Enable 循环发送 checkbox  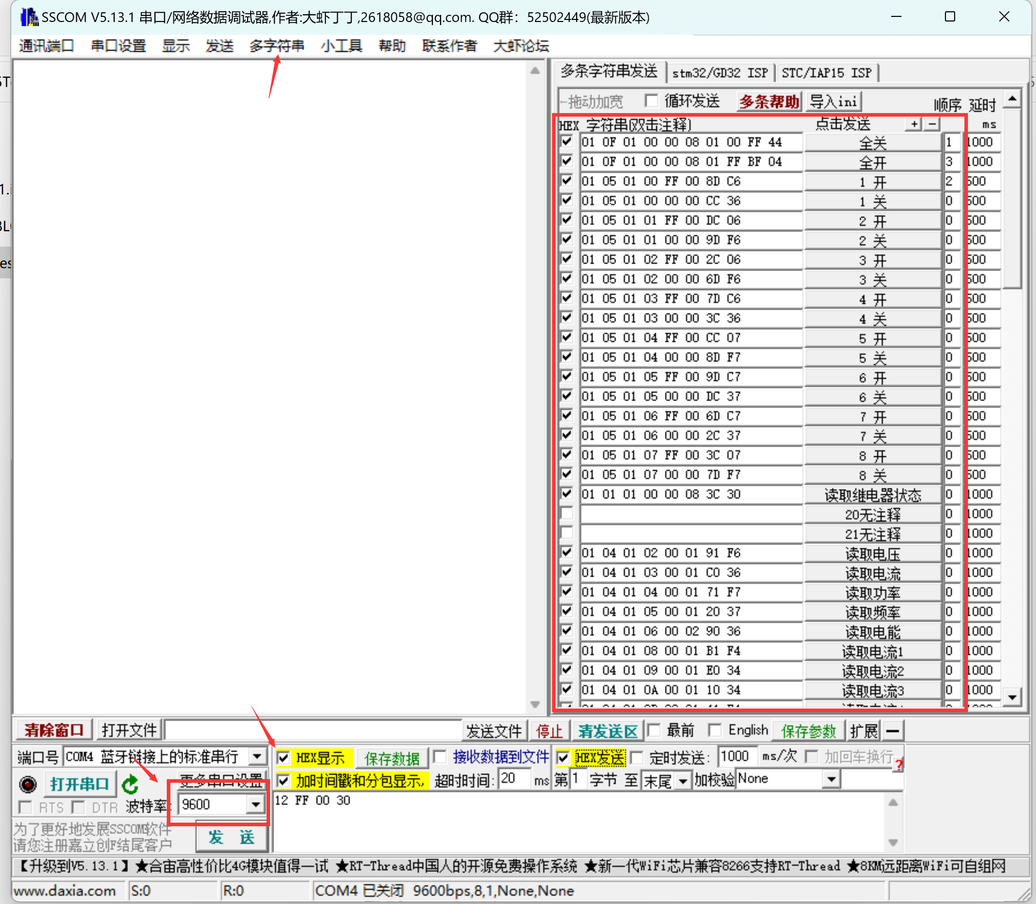coord(651,101)
